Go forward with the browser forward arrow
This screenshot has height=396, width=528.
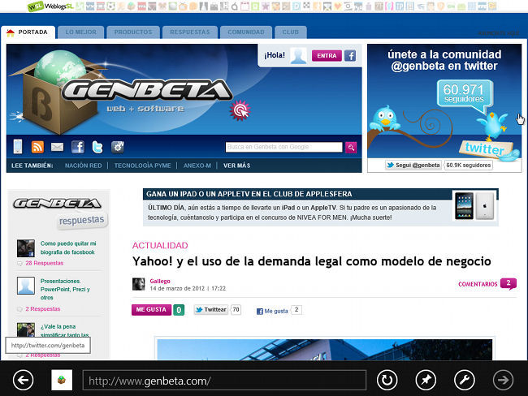[x=503, y=381]
